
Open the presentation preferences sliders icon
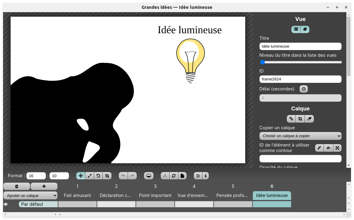point(198,176)
